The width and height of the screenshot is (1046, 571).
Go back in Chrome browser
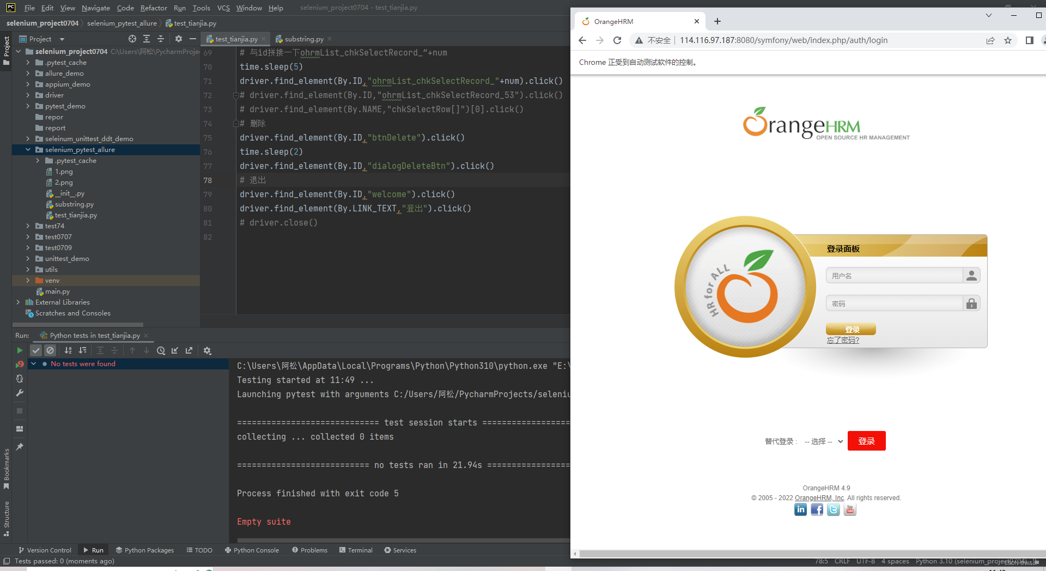pos(582,40)
